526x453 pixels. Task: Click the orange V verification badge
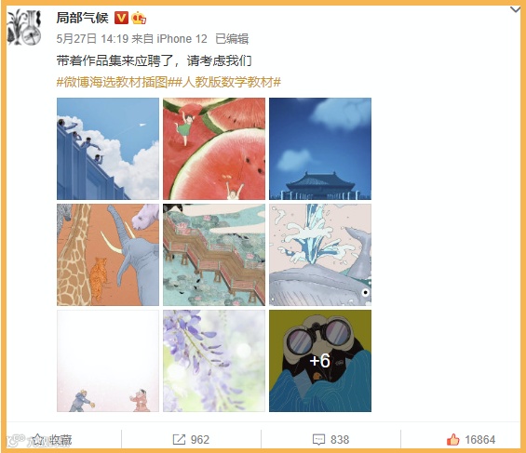[x=121, y=18]
